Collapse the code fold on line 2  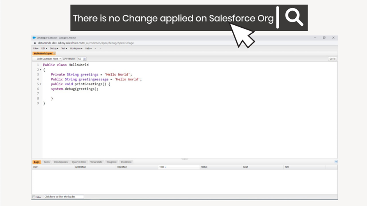click(41, 70)
